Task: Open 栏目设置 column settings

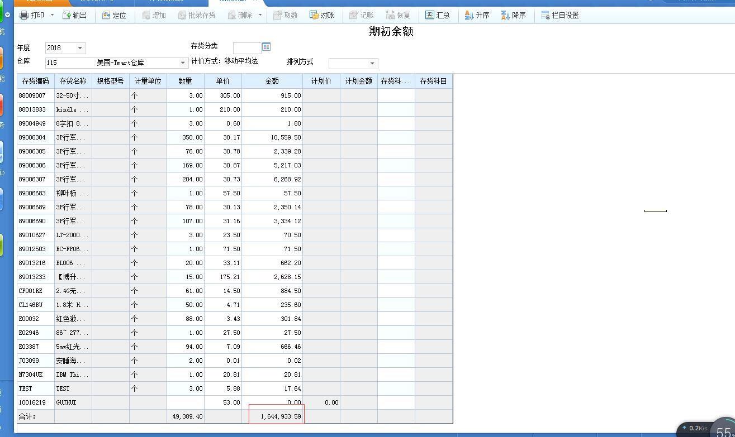Action: pyautogui.click(x=560, y=15)
